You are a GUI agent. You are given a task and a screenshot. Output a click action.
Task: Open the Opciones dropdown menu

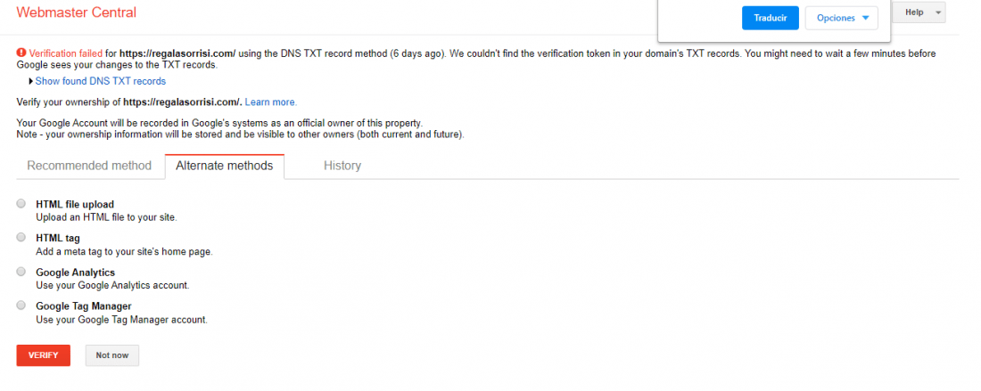pos(842,18)
